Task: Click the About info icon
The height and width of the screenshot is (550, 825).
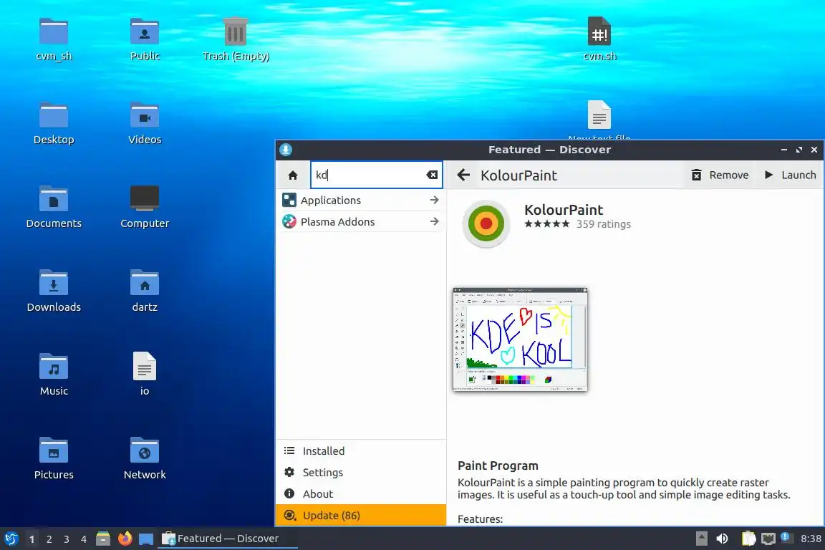Action: pos(289,493)
